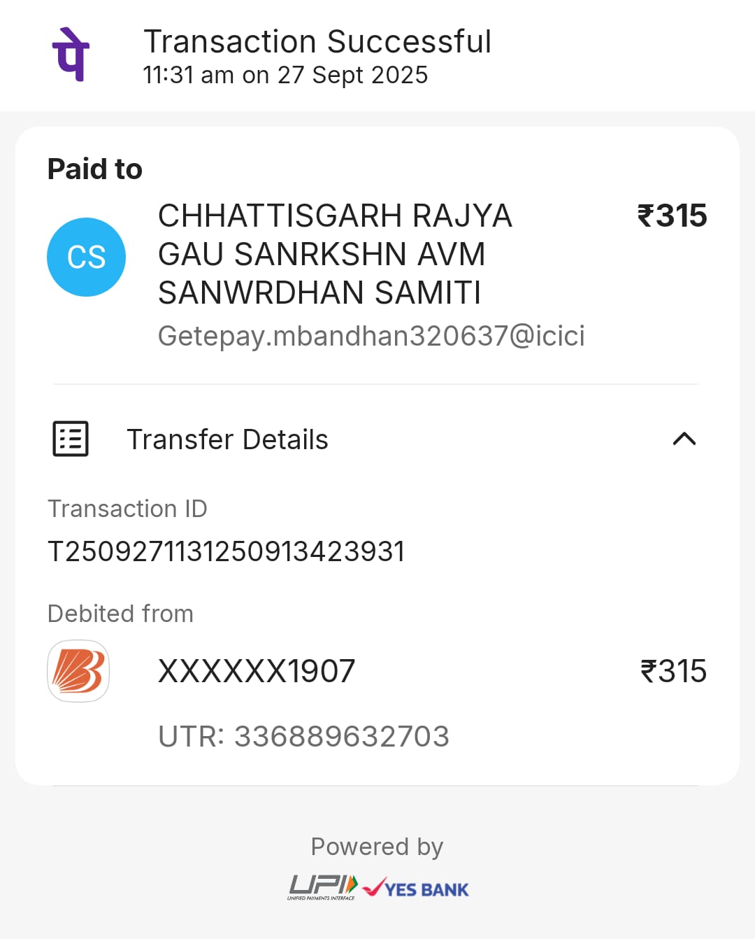Viewport: 755px width, 939px height.
Task: Tap the YES BANK logo
Action: 417,889
